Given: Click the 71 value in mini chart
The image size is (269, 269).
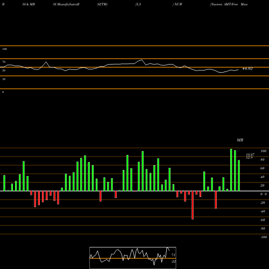Looking at the screenshot, I should click(x=173, y=255).
